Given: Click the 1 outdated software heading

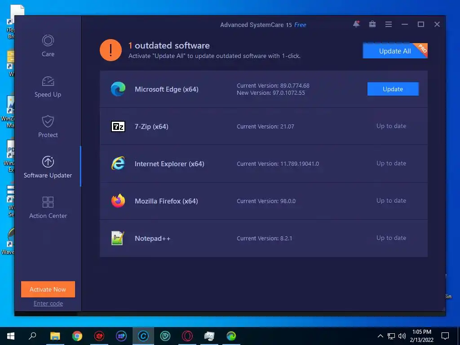Looking at the screenshot, I should [x=169, y=45].
